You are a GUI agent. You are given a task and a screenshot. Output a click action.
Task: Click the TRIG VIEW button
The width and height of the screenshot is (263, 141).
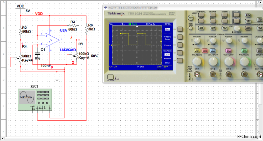[201, 28]
